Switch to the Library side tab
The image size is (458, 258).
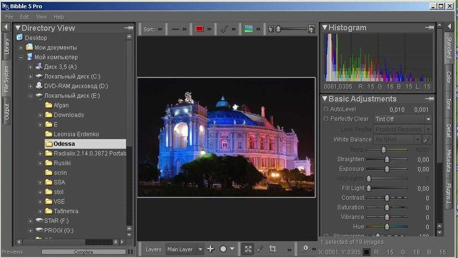tap(7, 46)
